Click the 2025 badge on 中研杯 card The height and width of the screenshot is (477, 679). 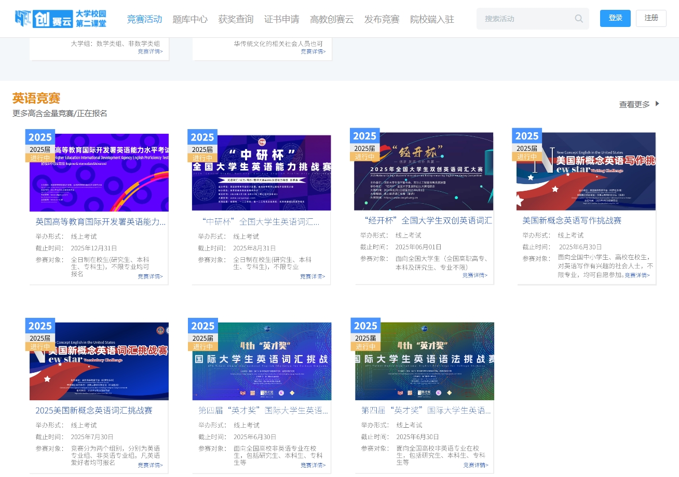(202, 137)
